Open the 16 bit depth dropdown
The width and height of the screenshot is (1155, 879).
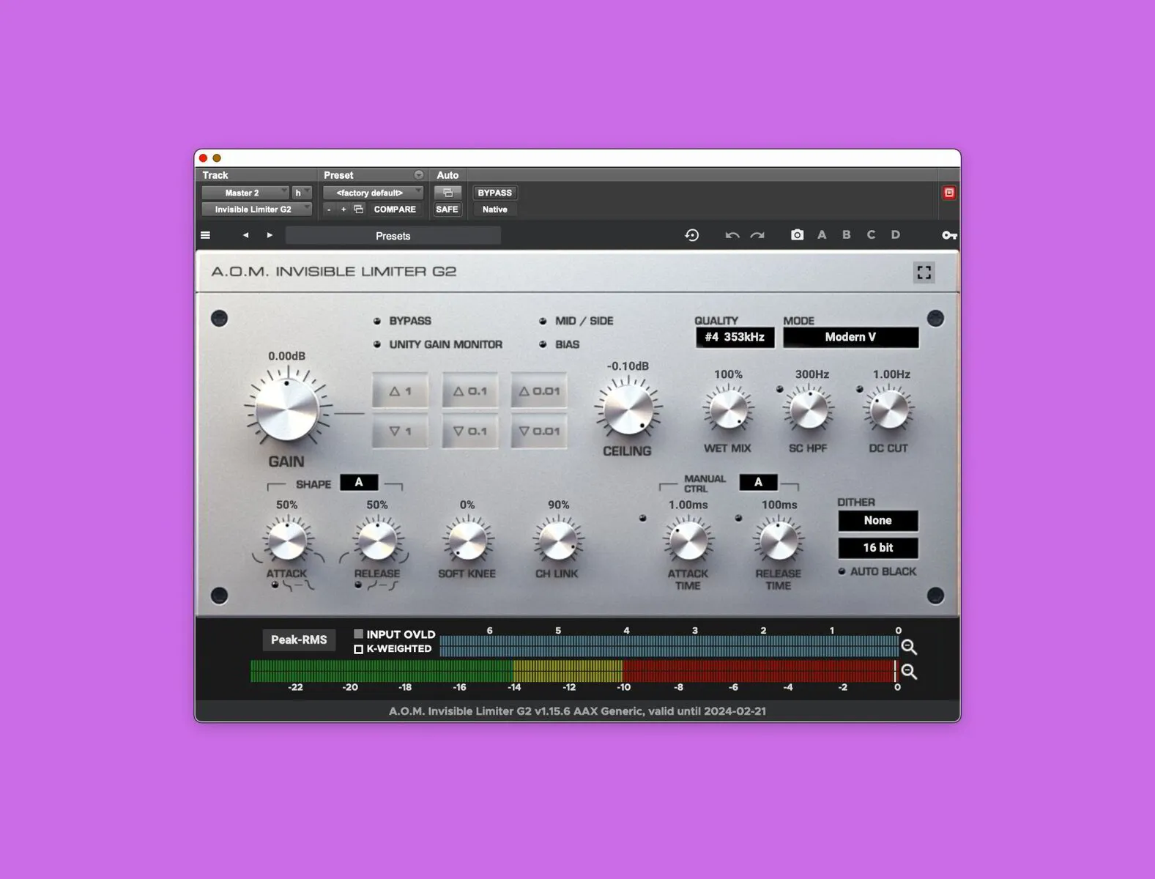click(x=877, y=548)
